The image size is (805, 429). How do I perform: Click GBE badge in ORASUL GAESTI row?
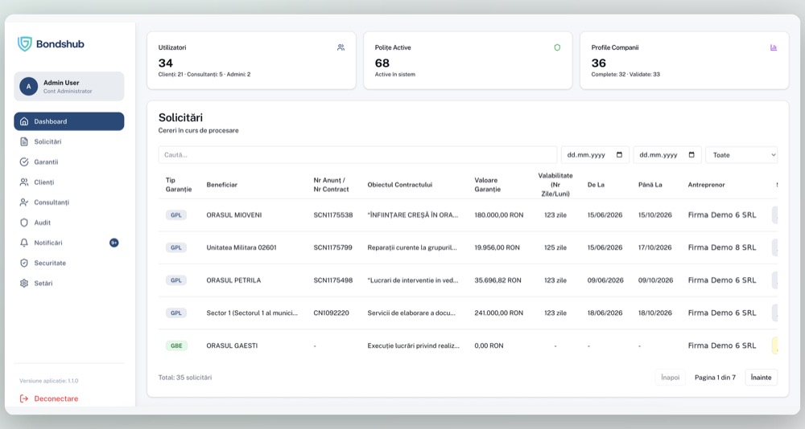tap(176, 346)
